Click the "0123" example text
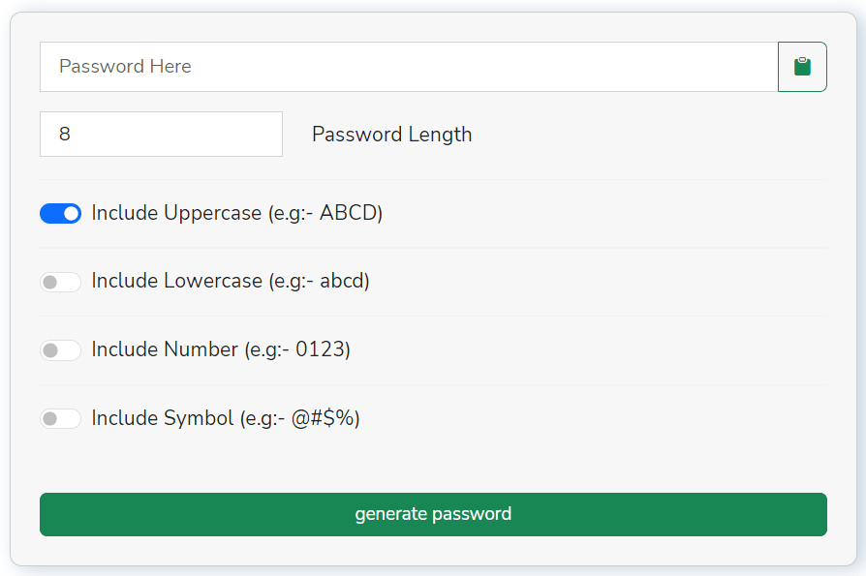866x576 pixels. click(320, 349)
